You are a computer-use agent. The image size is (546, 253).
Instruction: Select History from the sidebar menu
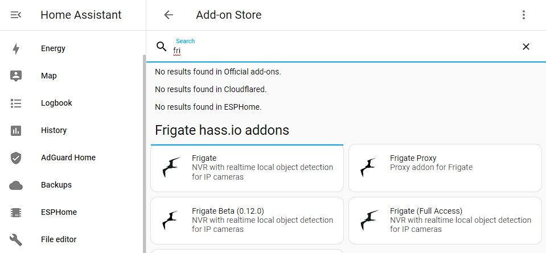[54, 130]
